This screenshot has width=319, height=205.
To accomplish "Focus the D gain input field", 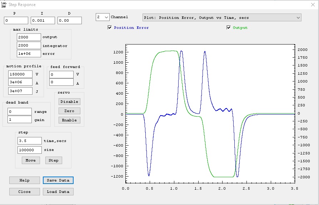I will pyautogui.click(x=70, y=21).
